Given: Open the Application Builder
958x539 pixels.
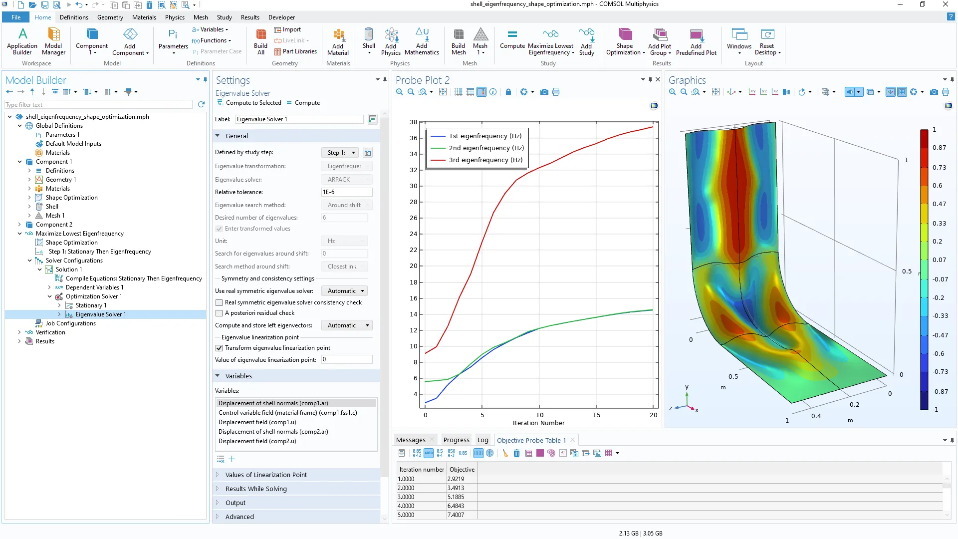Looking at the screenshot, I should pyautogui.click(x=22, y=41).
